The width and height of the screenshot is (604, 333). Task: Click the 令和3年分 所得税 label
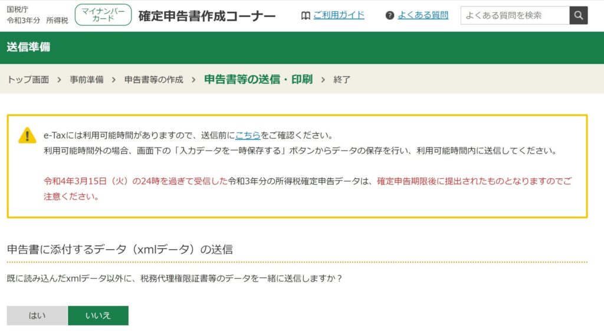[x=37, y=20]
